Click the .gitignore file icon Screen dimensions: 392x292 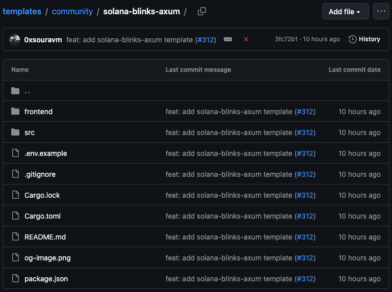[x=15, y=174]
